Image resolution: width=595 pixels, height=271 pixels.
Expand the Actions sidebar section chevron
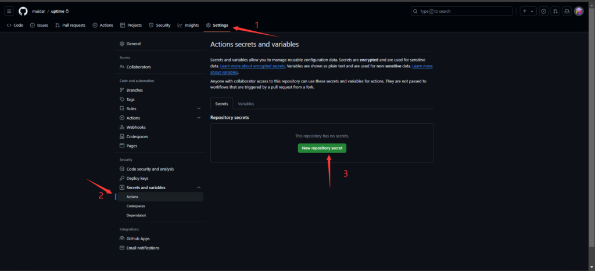(x=199, y=118)
